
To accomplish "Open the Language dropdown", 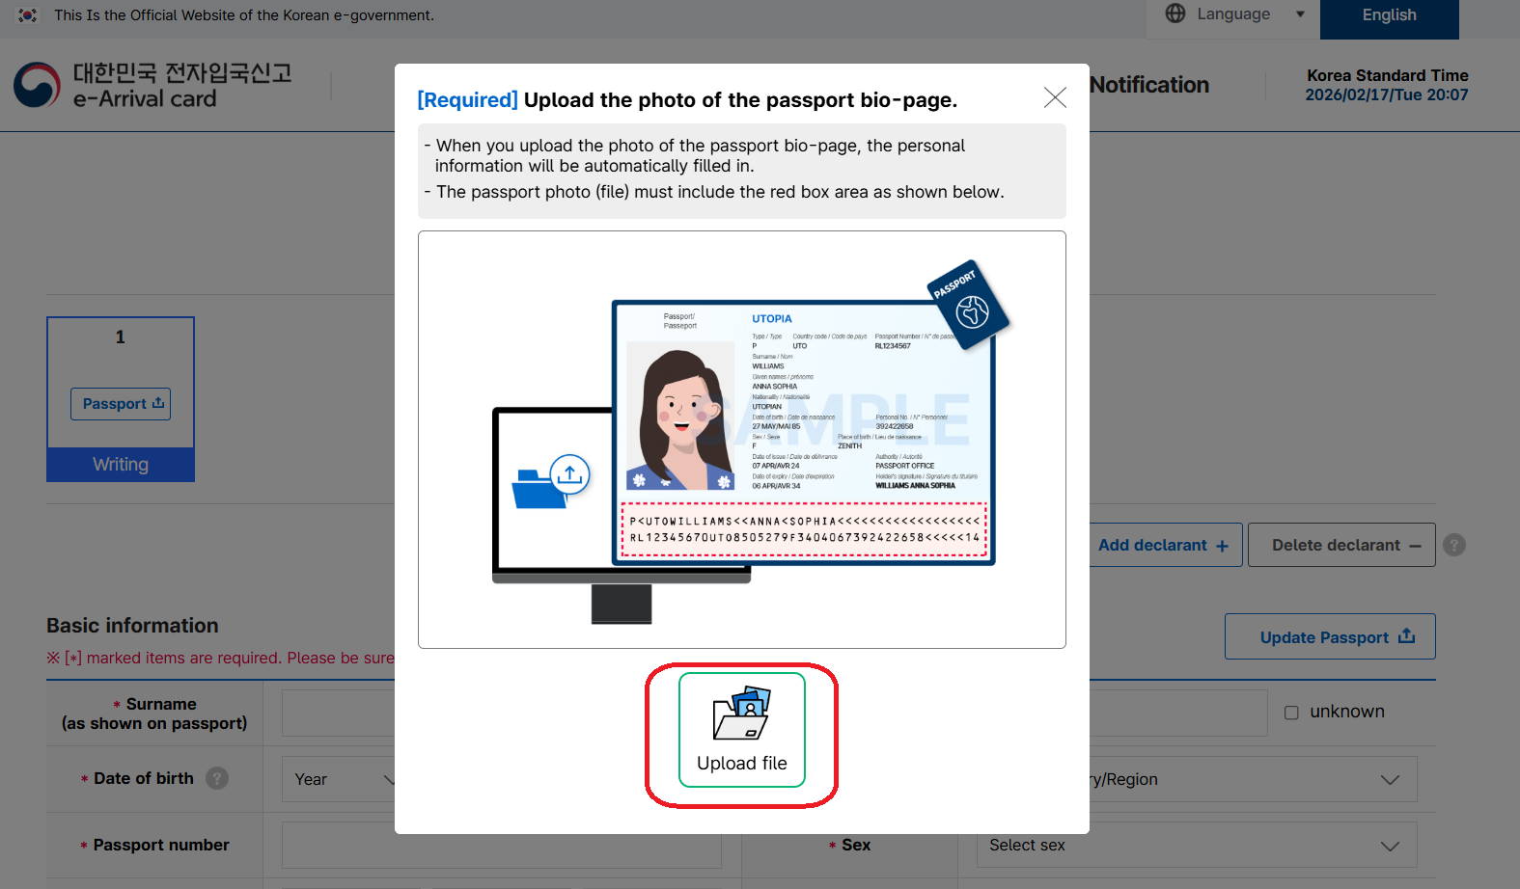I will click(x=1233, y=14).
